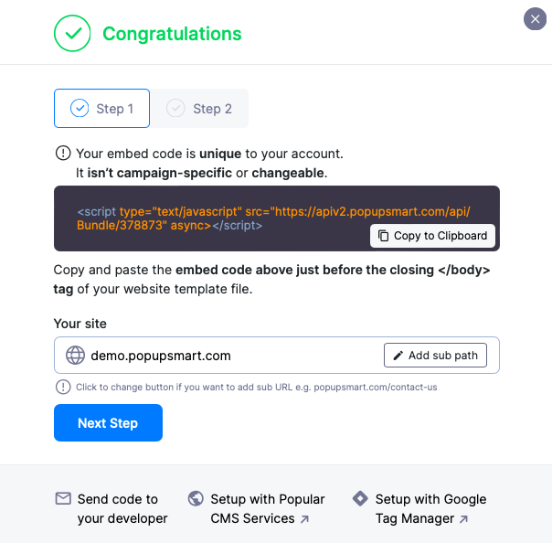
Task: Open Setup with Popular CMS Services link
Action: pos(267,509)
